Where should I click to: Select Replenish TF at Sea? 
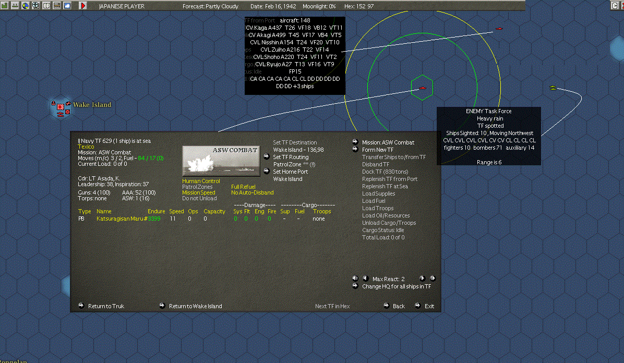click(x=385, y=186)
